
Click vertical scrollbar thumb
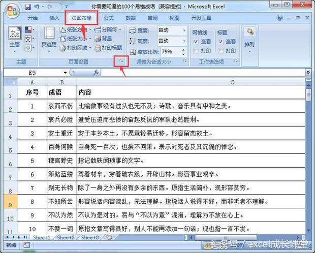pyautogui.click(x=308, y=94)
